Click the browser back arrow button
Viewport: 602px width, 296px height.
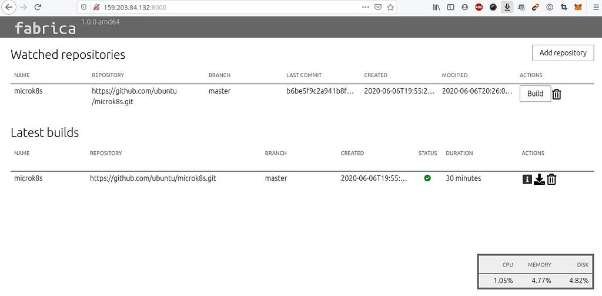(8, 7)
